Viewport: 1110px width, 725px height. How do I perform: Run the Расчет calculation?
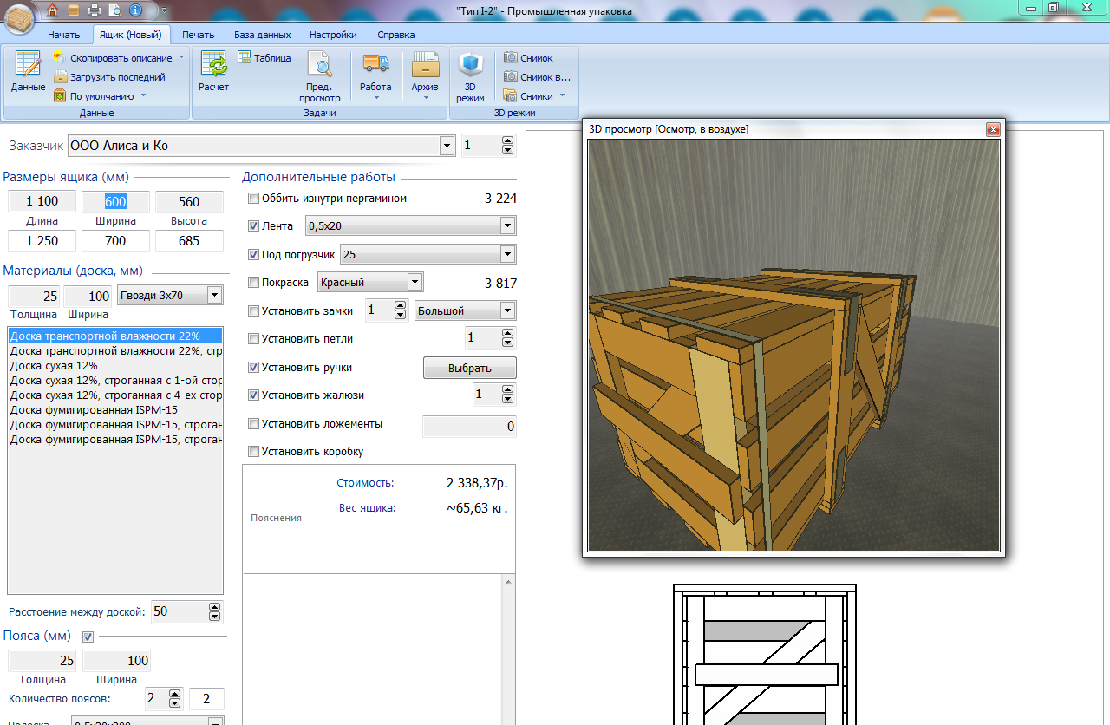click(x=214, y=71)
